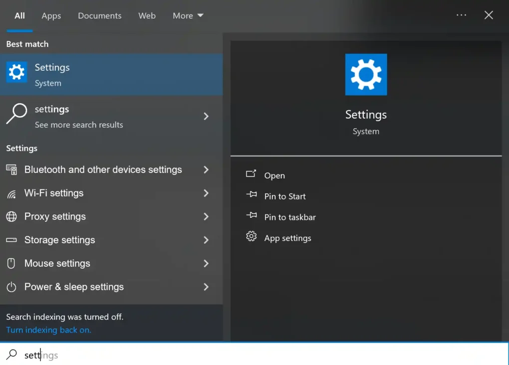
Task: Click the Mouse icon
Action: click(11, 263)
